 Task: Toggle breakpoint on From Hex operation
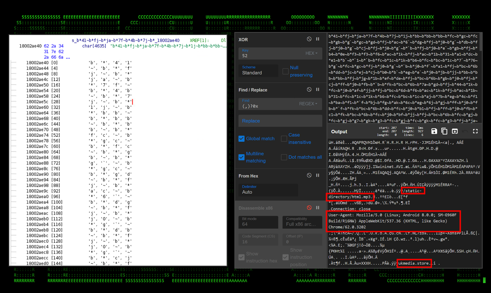click(318, 175)
